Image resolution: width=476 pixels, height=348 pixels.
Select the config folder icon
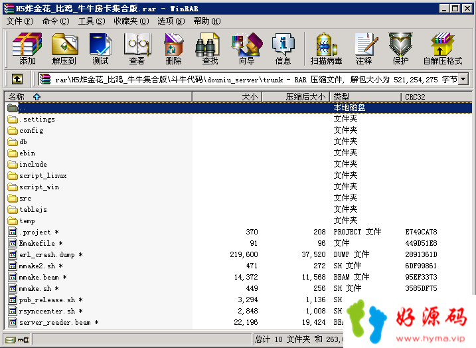(13, 131)
